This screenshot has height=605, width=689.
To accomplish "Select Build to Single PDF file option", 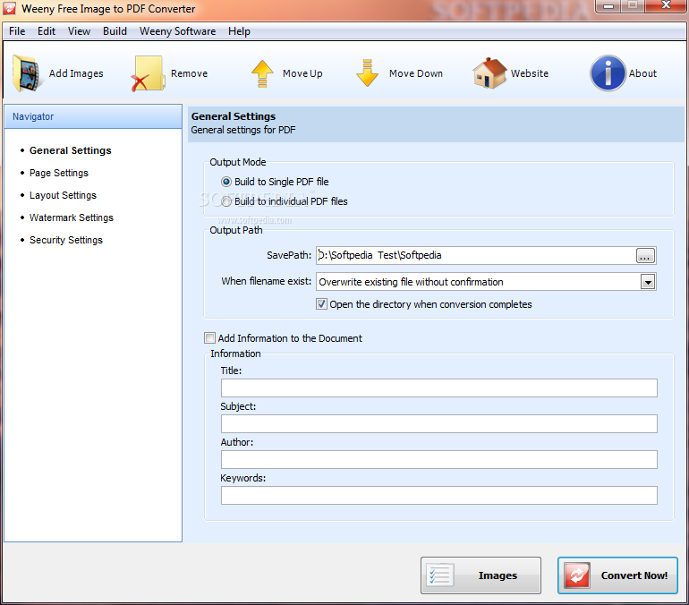I will [x=226, y=182].
